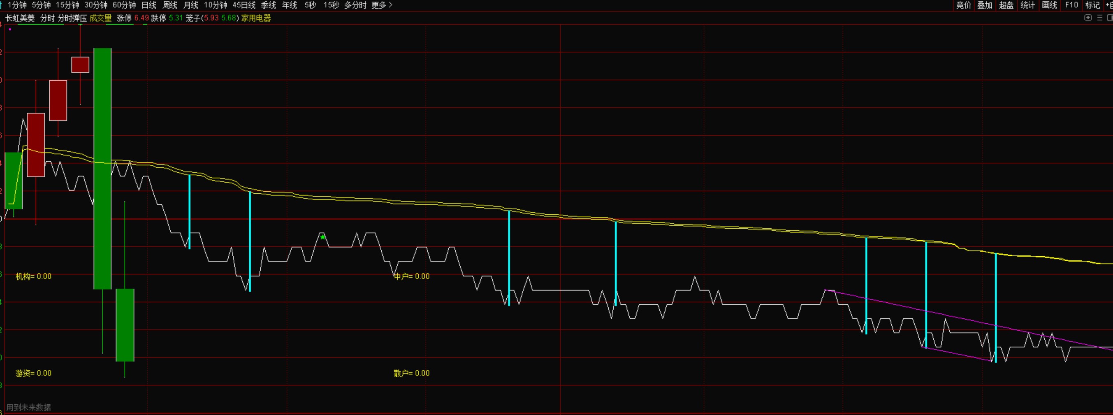The height and width of the screenshot is (415, 1113).
Task: Open the 多分时 multi-day view tab
Action: pyautogui.click(x=355, y=5)
